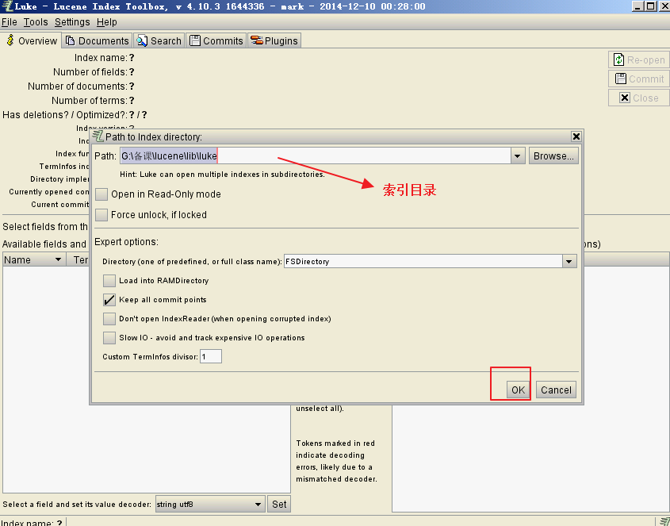Close the Path to Index dialog with X
Image resolution: width=670 pixels, height=526 pixels.
[x=576, y=136]
